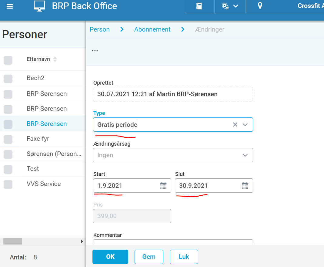Click the location pin icon
The width and height of the screenshot is (324, 267).
click(x=260, y=6)
